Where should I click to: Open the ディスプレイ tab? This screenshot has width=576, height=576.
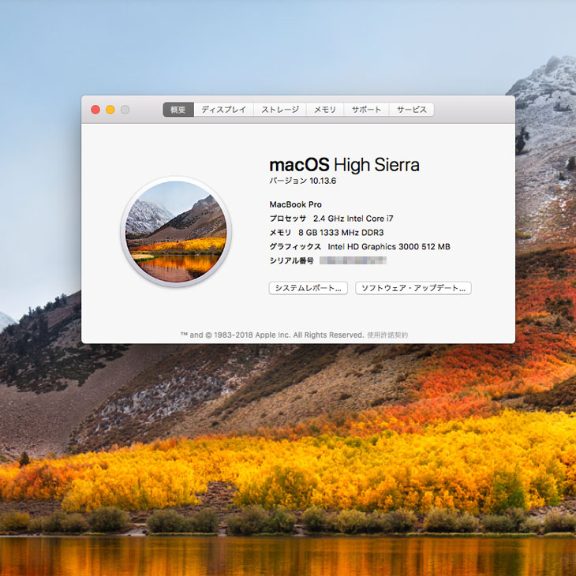click(x=224, y=110)
